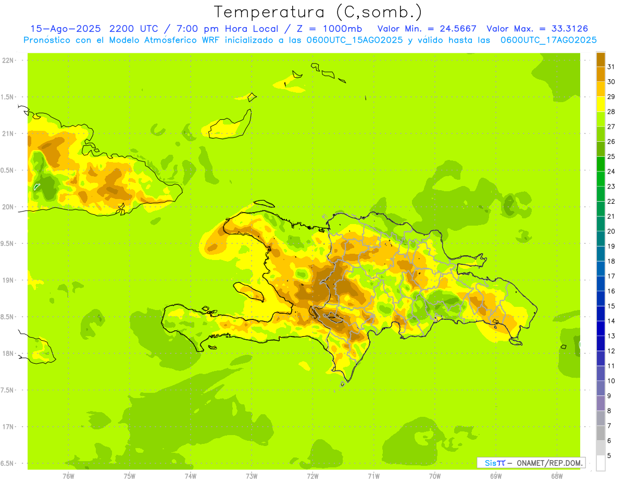625x483 pixels.
Task: Click the legend value '20'
Action: coord(611,231)
